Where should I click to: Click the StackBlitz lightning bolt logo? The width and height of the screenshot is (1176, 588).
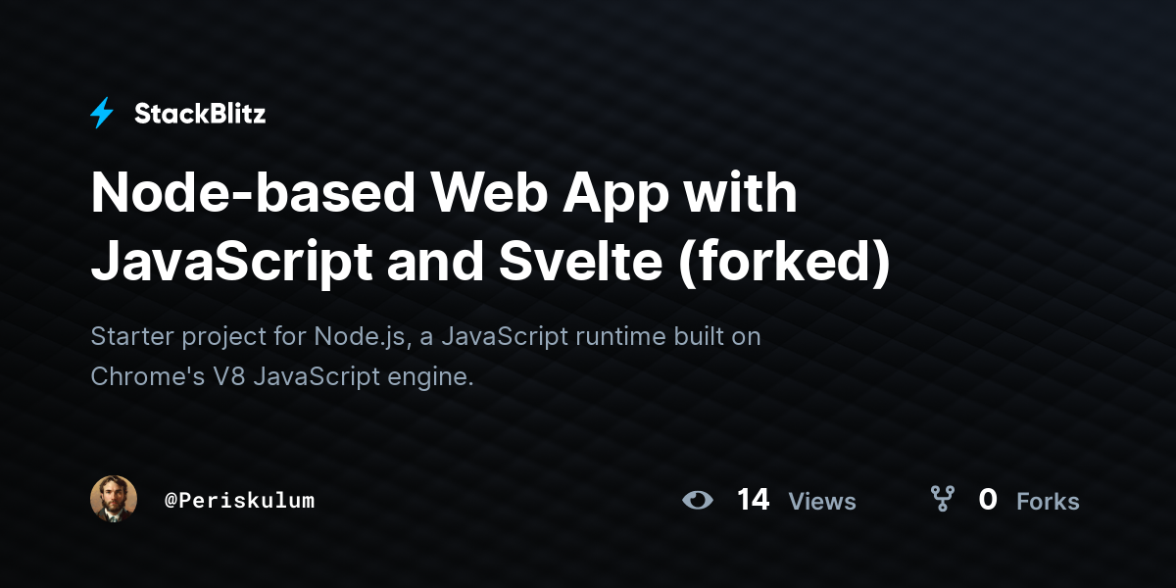pyautogui.click(x=102, y=114)
